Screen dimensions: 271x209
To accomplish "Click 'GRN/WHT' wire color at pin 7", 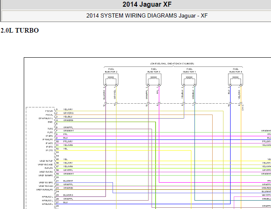I will pos(69,131).
